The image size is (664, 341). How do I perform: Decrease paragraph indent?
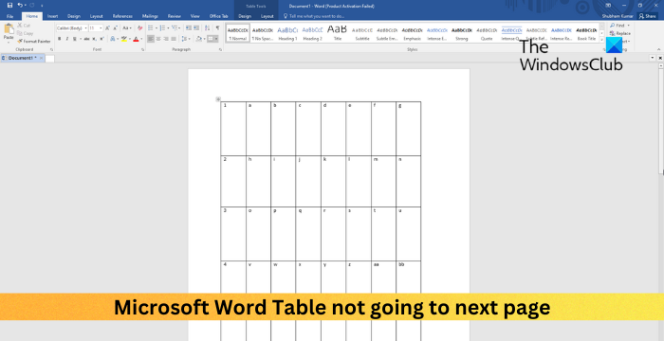click(188, 27)
